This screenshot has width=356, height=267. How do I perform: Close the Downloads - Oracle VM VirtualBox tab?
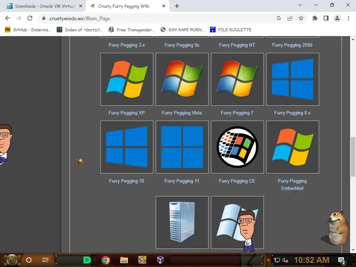coord(81,6)
